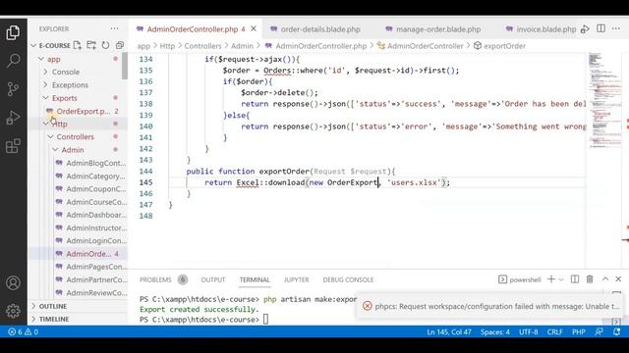The width and height of the screenshot is (629, 353).
Task: Open the launch profile dropdown arrow
Action: click(561, 279)
